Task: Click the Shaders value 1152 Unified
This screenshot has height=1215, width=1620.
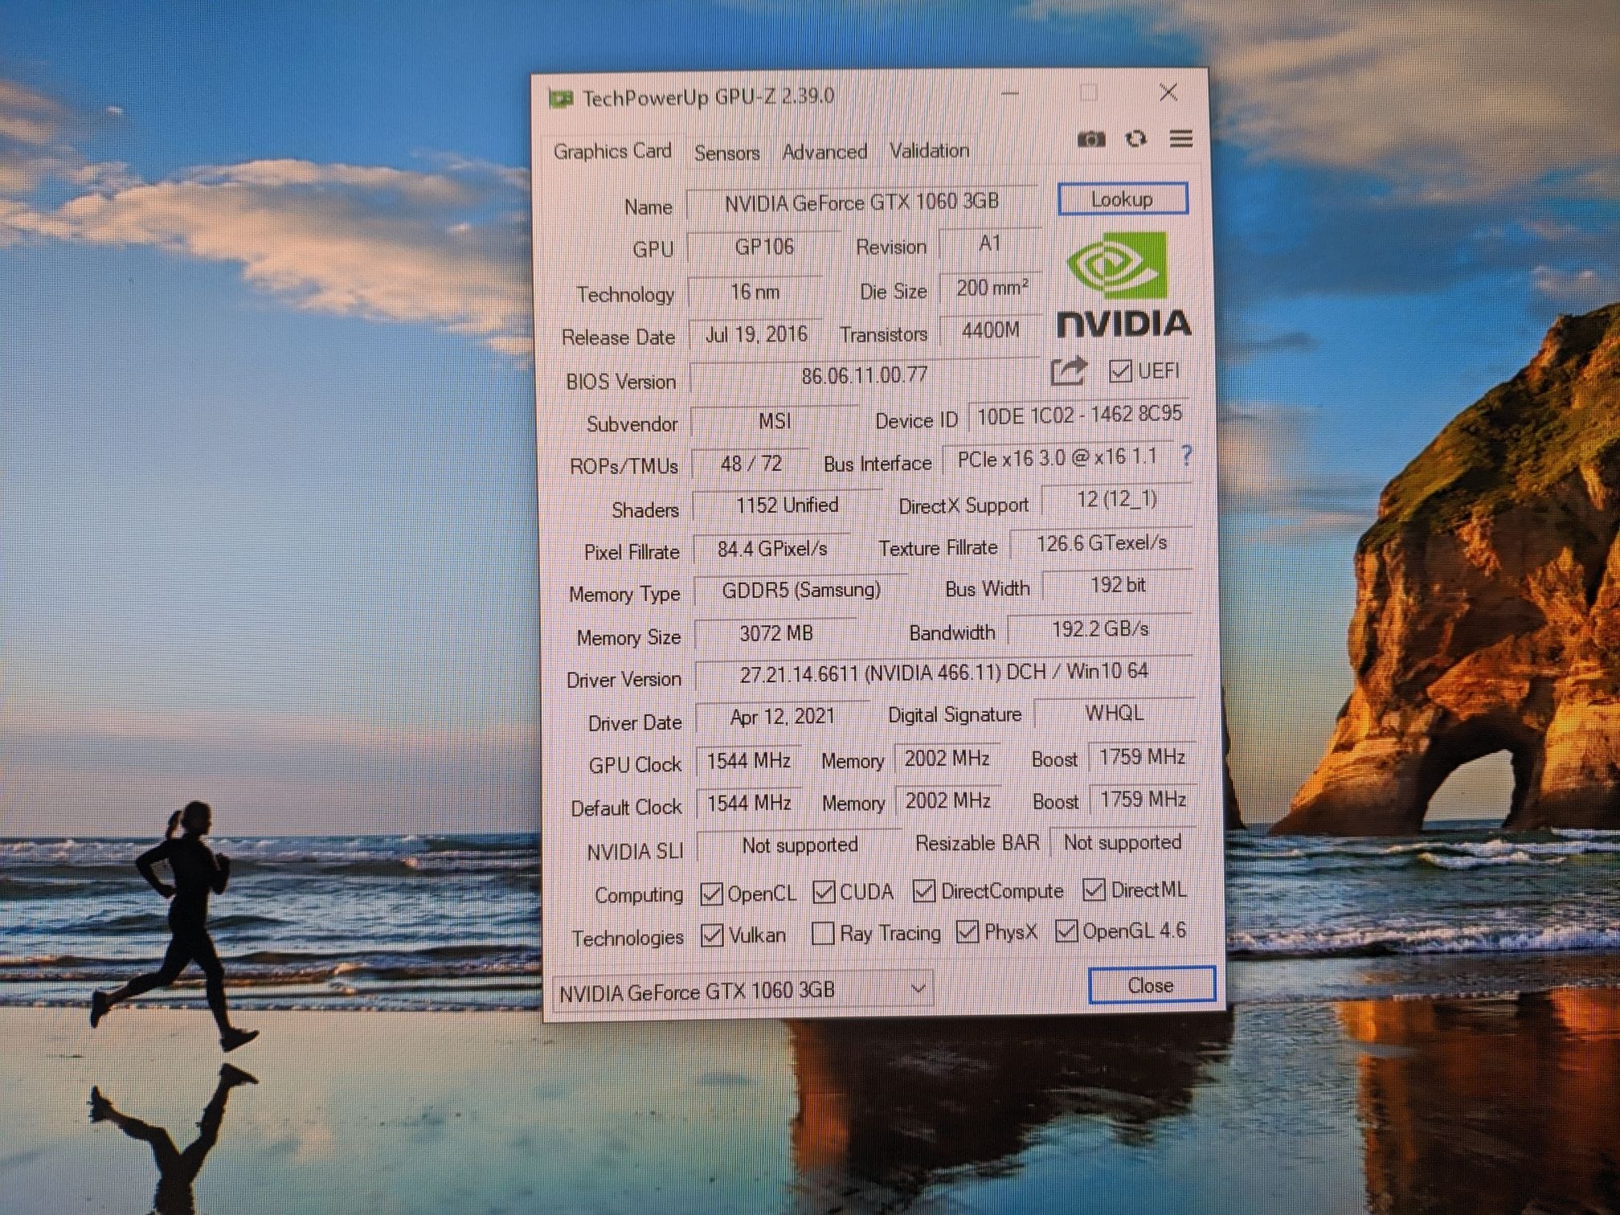Action: coord(787,505)
